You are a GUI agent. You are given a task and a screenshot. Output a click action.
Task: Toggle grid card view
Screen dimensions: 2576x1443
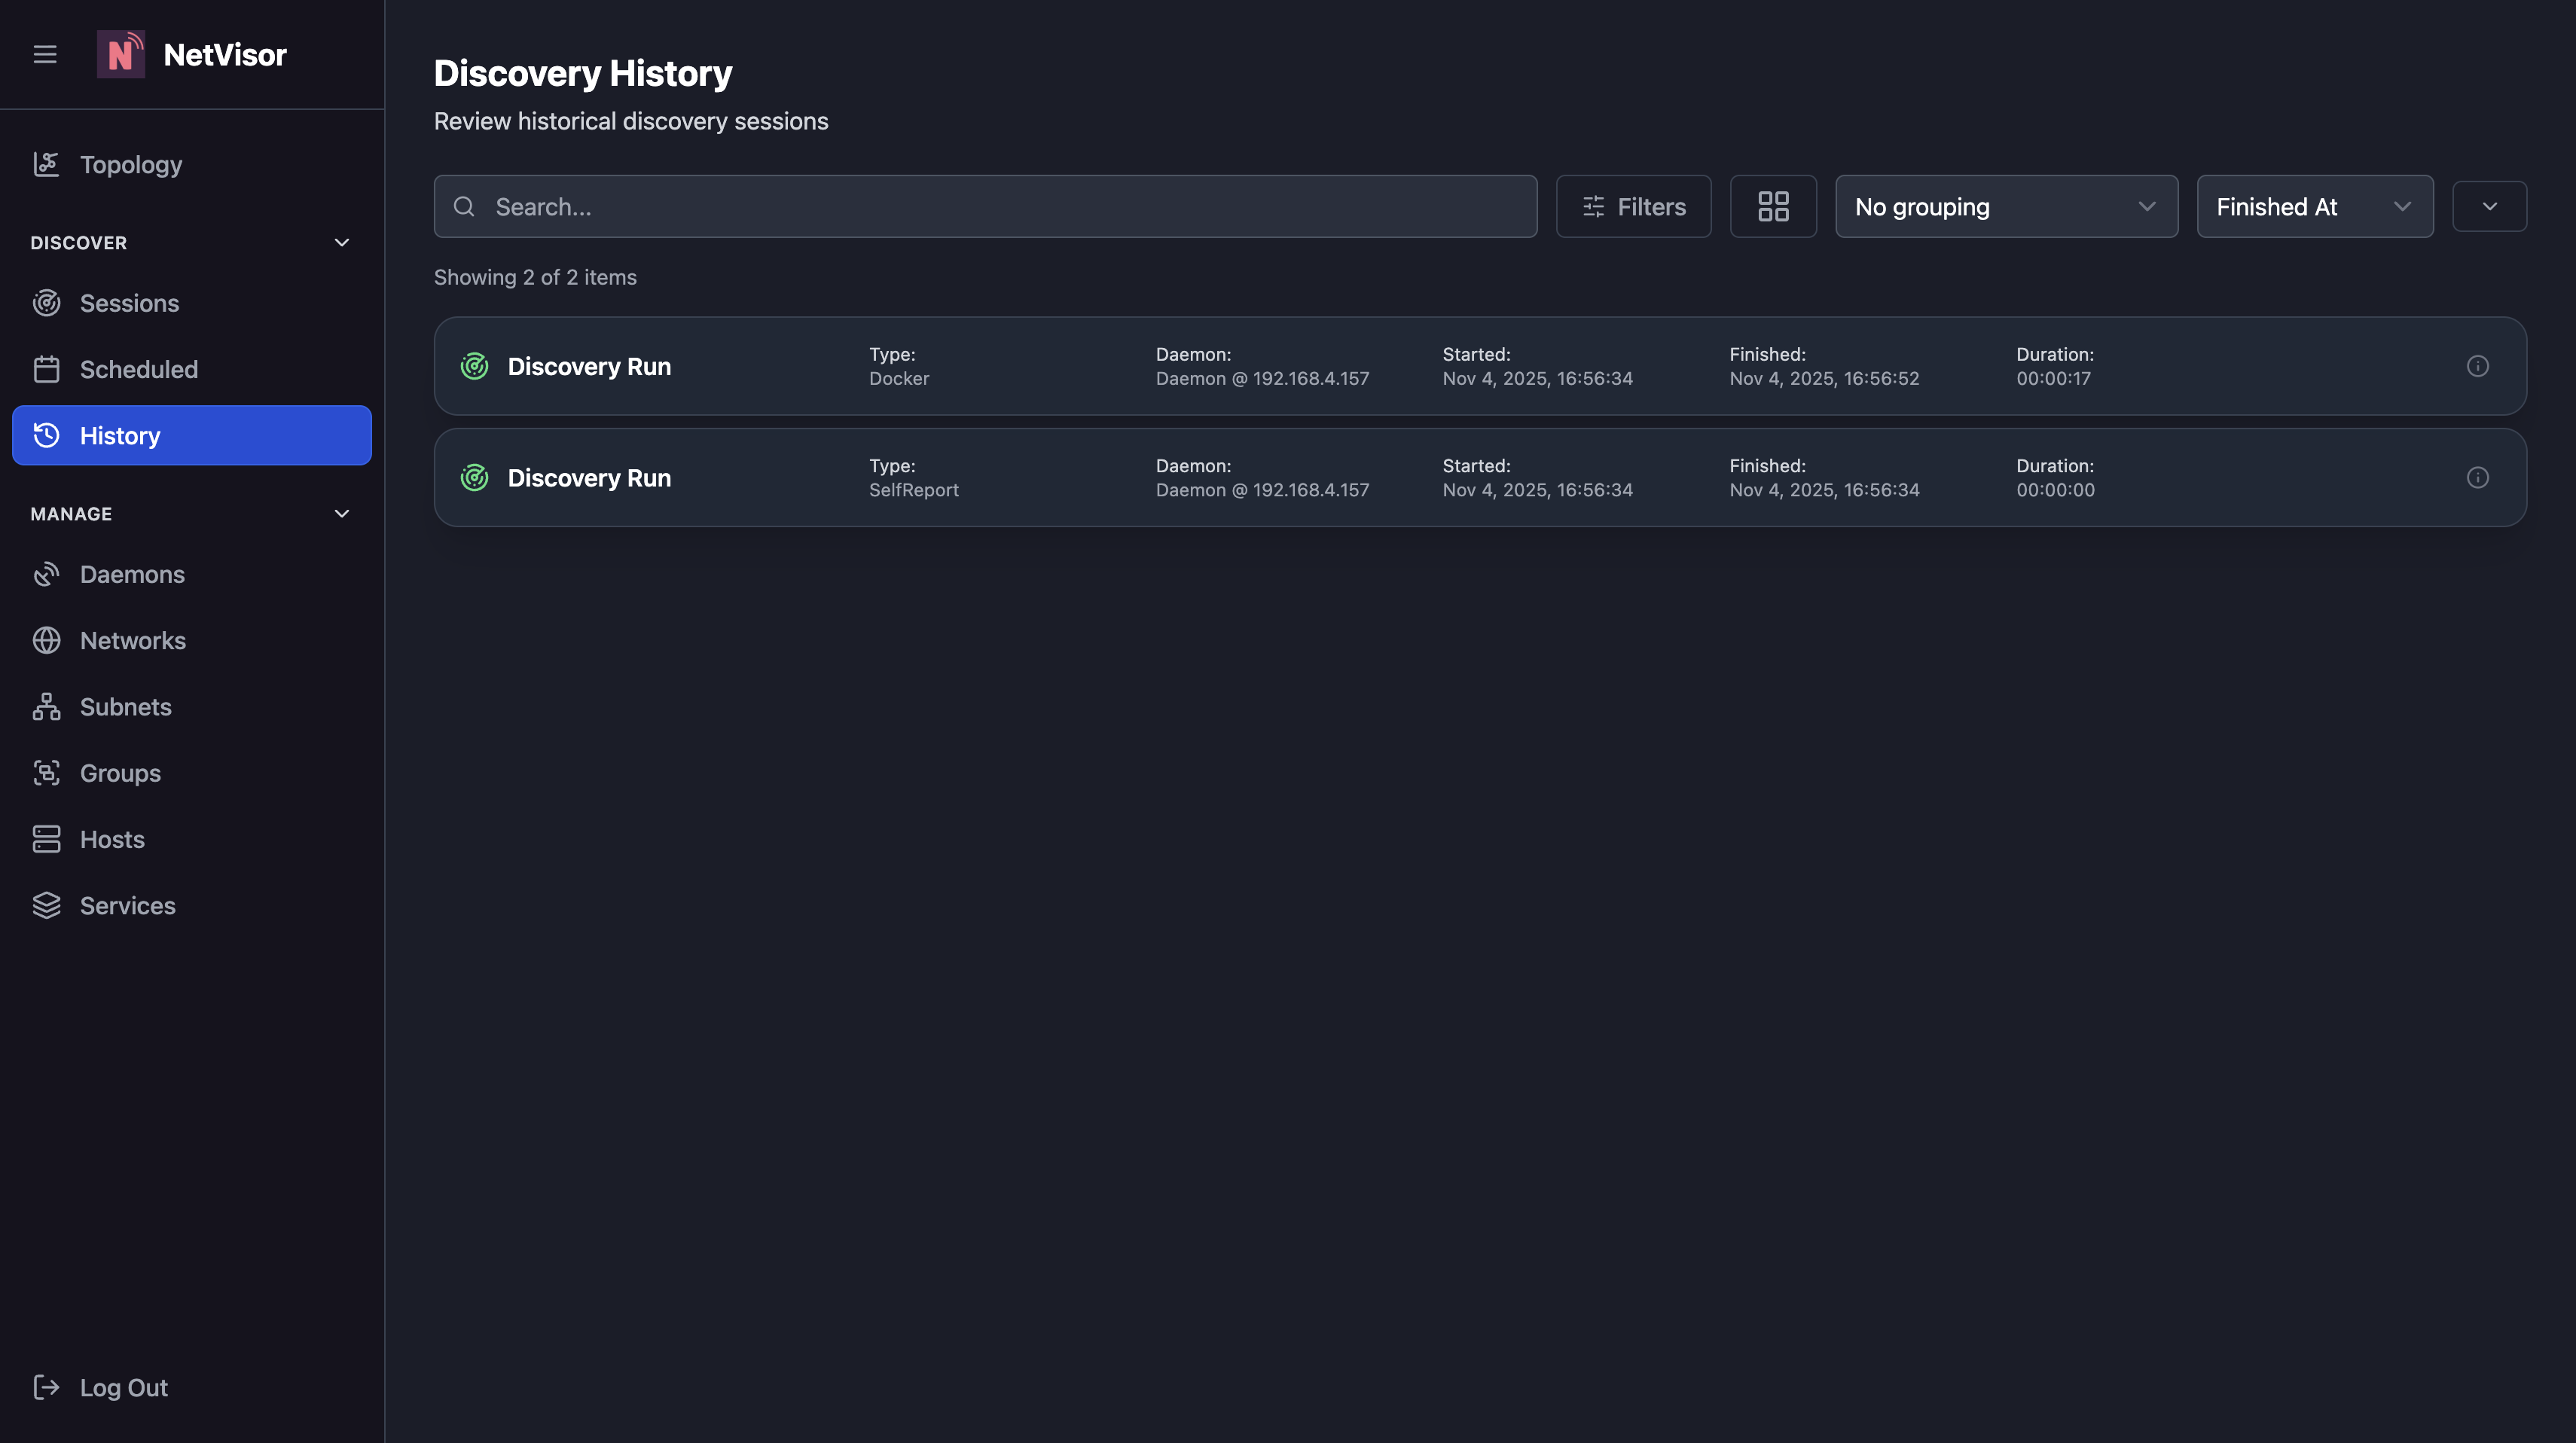tap(1773, 206)
